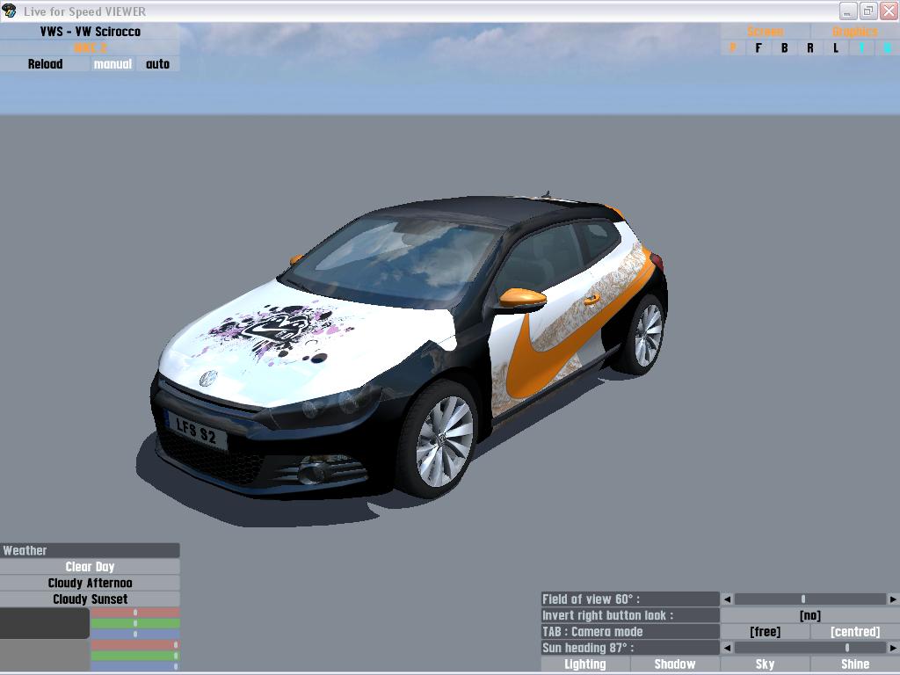Switch reload mode to auto
900x675 pixels.
158,64
